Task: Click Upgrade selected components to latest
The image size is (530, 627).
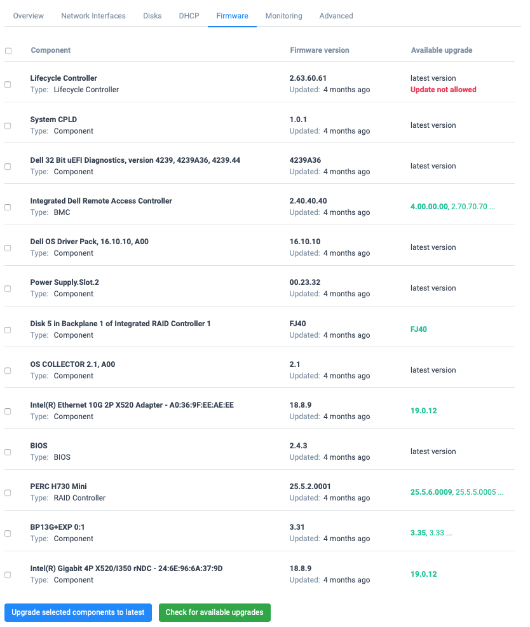Action: point(78,612)
